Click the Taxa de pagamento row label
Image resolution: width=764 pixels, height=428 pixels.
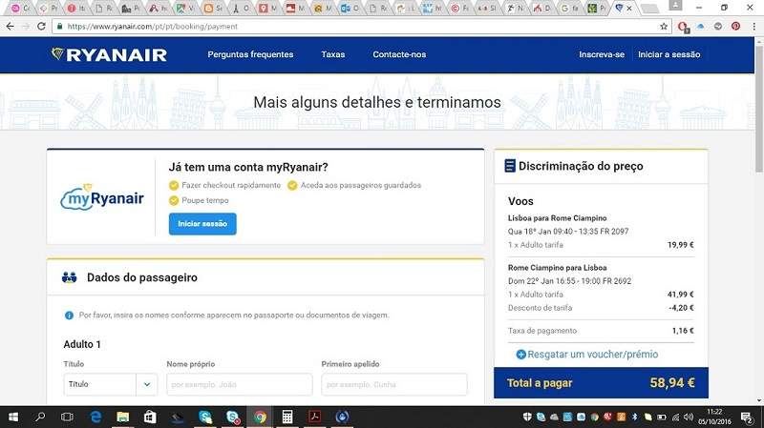click(542, 331)
